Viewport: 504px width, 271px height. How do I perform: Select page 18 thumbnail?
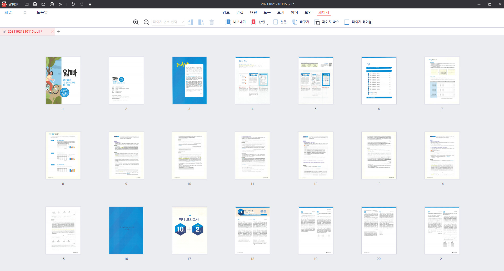tap(253, 230)
